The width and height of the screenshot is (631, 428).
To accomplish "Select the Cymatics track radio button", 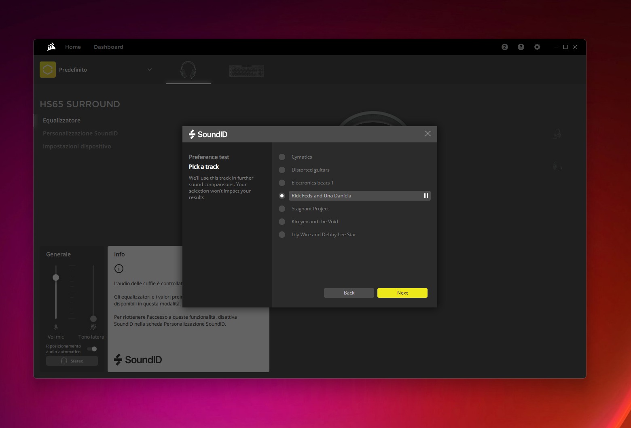I will pos(282,157).
